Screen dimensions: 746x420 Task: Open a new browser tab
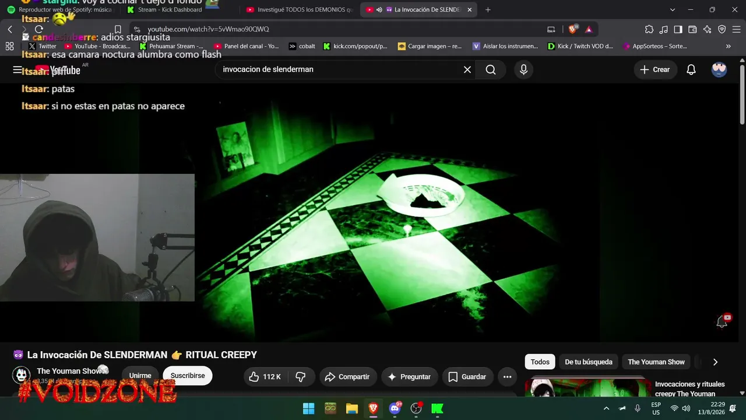[x=488, y=10]
